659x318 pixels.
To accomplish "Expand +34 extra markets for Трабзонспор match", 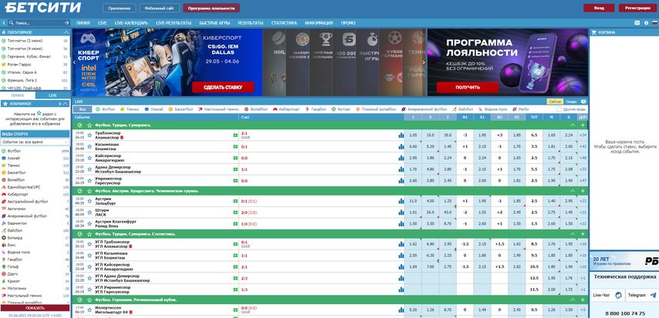I will point(583,135).
